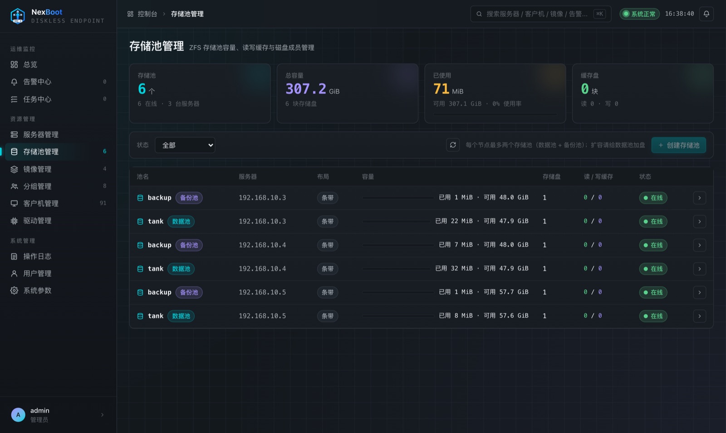The width and height of the screenshot is (726, 433).
Task: Click the 分组管理 people icon
Action: point(14,186)
